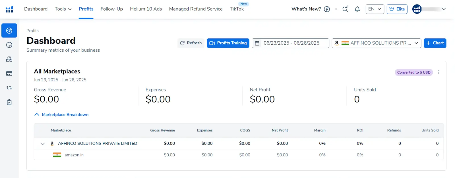Open the Follow-Up nav item
The image size is (455, 178).
click(112, 9)
